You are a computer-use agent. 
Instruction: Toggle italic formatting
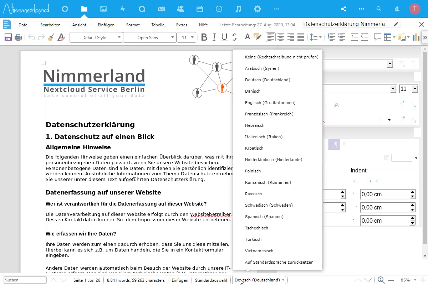214,37
